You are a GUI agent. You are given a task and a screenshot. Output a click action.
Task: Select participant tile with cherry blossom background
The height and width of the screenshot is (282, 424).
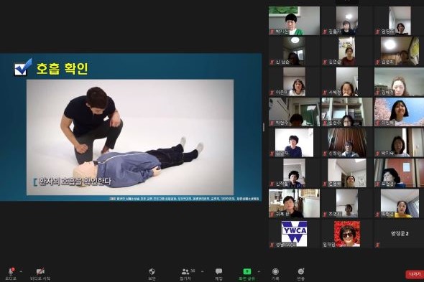point(400,112)
